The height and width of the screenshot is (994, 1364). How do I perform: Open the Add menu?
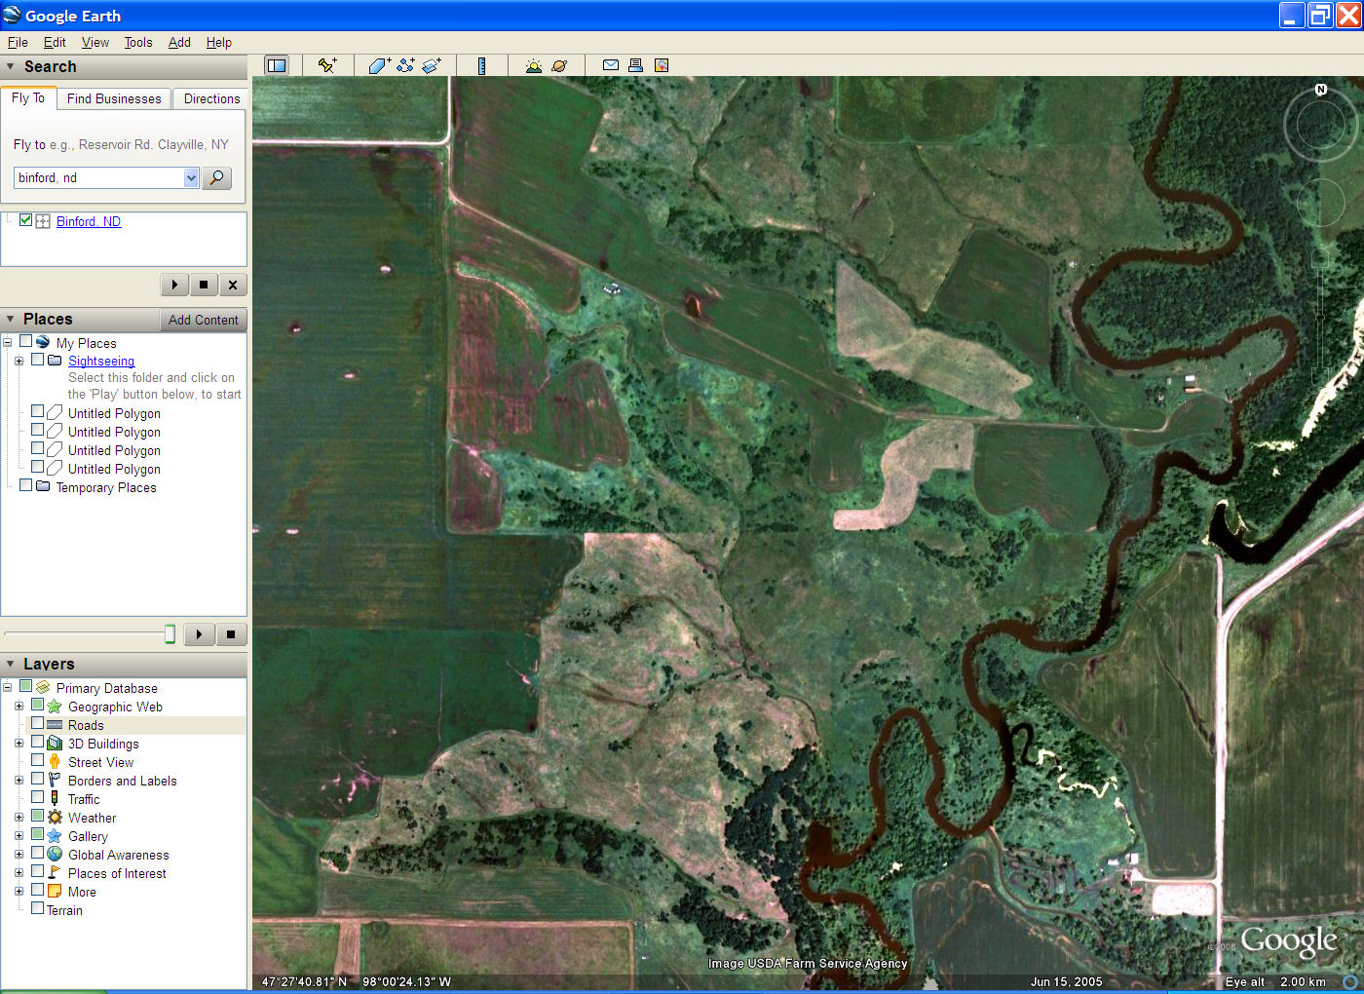click(179, 42)
